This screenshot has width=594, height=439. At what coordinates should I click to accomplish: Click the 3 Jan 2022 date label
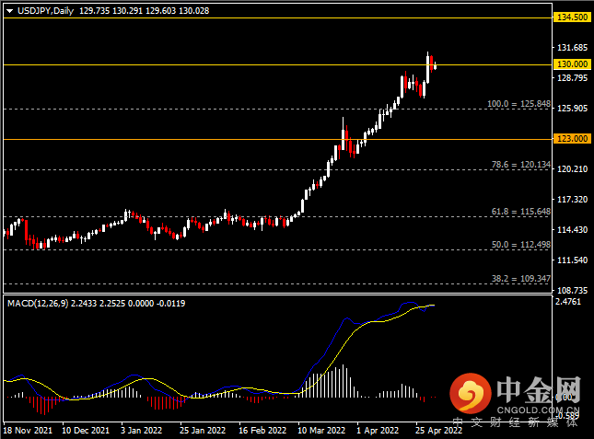[x=141, y=431]
